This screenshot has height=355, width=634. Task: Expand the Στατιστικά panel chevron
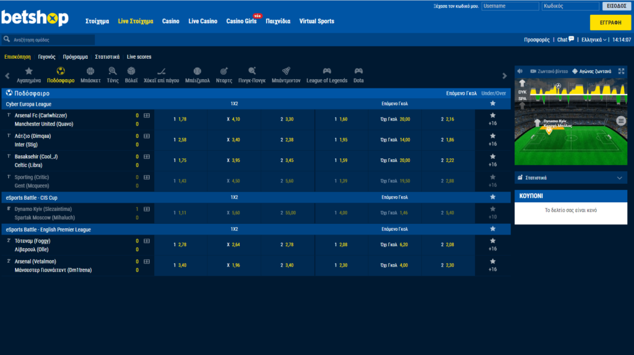619,177
